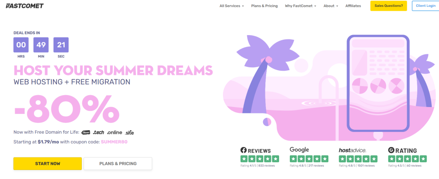Select the .store domain icon
Viewport: 439px width, 179px height.
coord(86,132)
